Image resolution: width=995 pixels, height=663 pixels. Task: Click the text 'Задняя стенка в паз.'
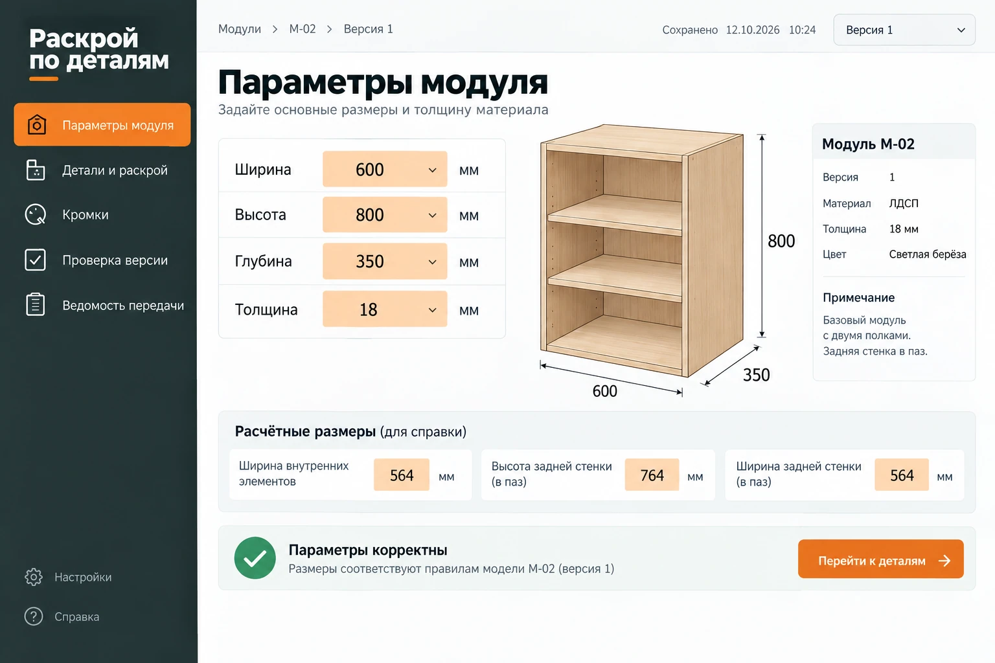click(875, 351)
